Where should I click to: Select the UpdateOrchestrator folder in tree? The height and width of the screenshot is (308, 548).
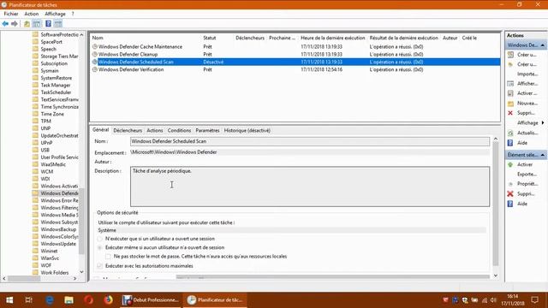[x=59, y=136]
